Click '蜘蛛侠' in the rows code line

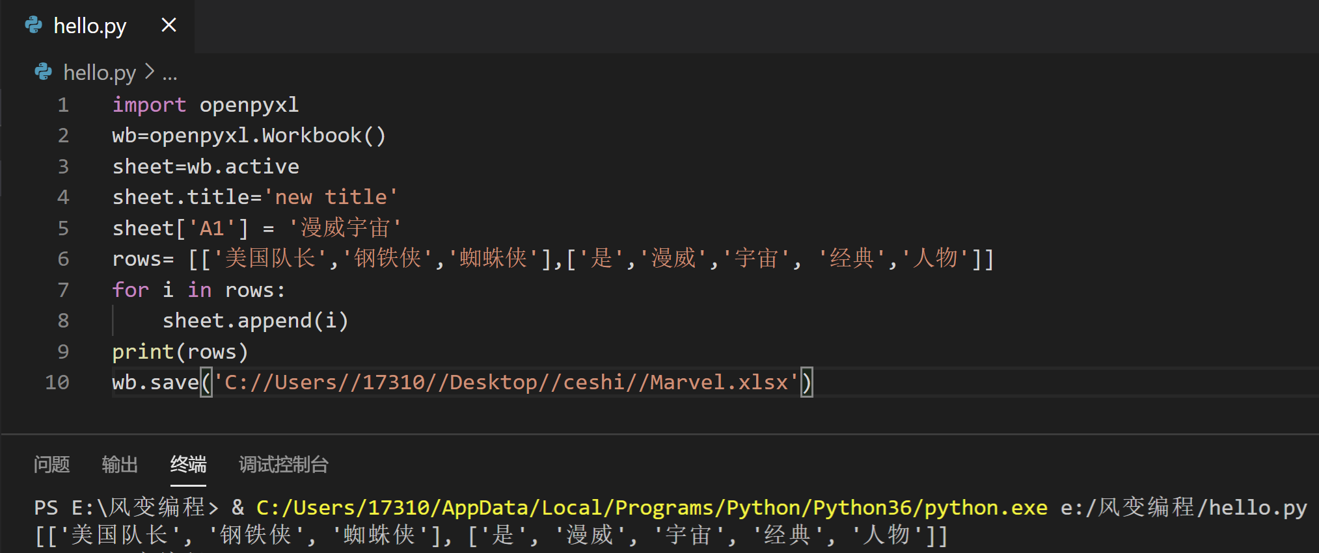pos(493,259)
